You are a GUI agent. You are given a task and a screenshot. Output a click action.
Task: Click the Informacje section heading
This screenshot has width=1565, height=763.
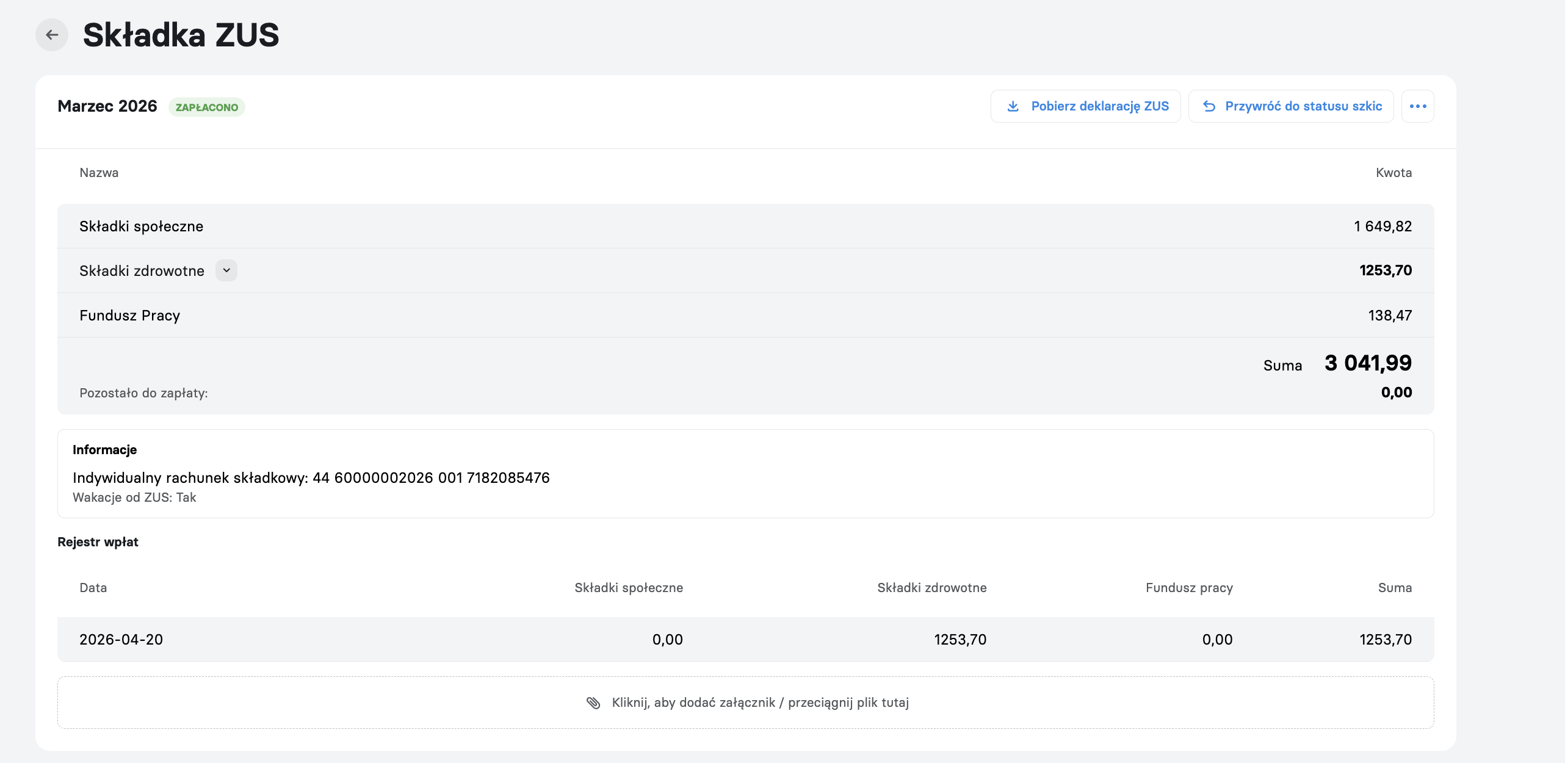104,450
